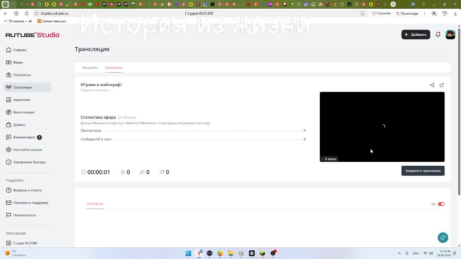Open the volume speaker tray icon
Image resolution: width=461 pixels, height=259 pixels.
click(432, 253)
